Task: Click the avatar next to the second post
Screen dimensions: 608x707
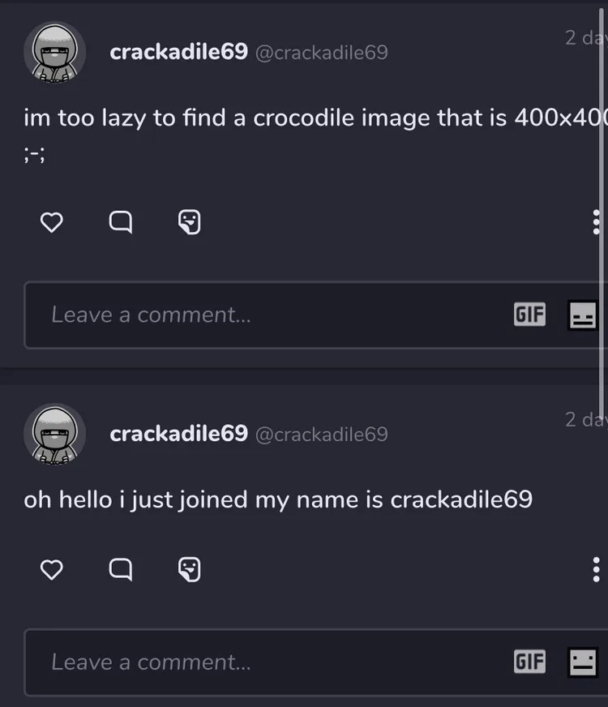Action: 54,434
